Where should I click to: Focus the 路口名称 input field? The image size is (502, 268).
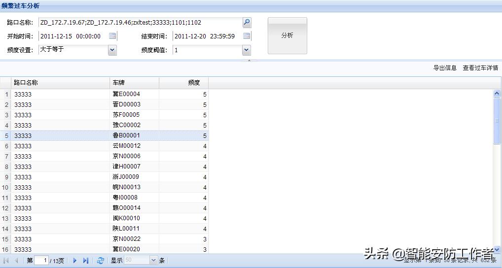(x=141, y=23)
